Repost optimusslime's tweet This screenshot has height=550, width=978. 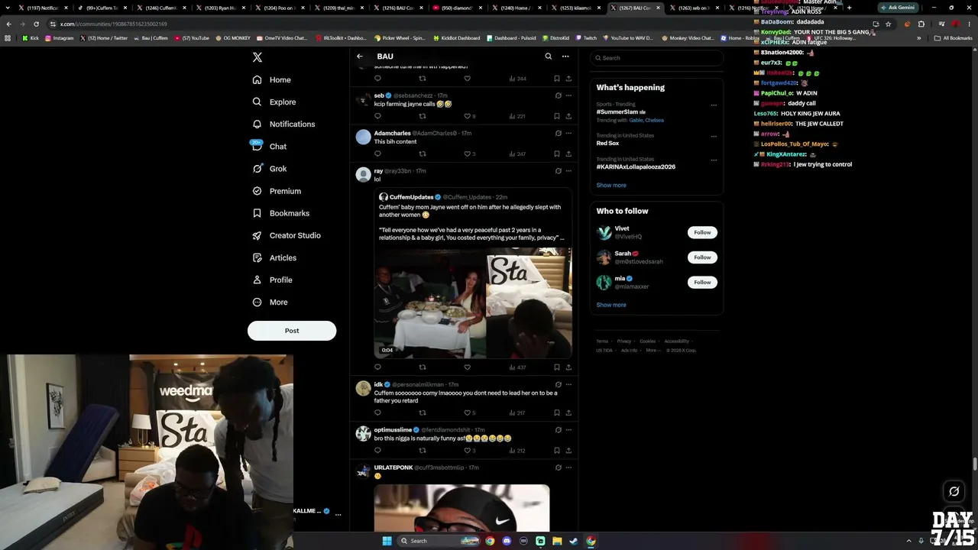pos(423,450)
